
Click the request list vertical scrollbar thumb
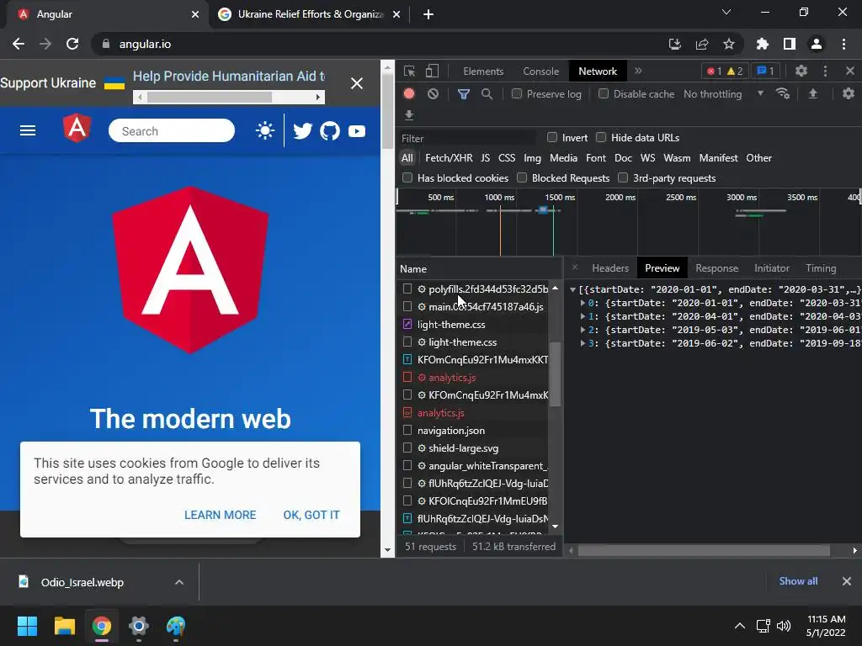556,373
